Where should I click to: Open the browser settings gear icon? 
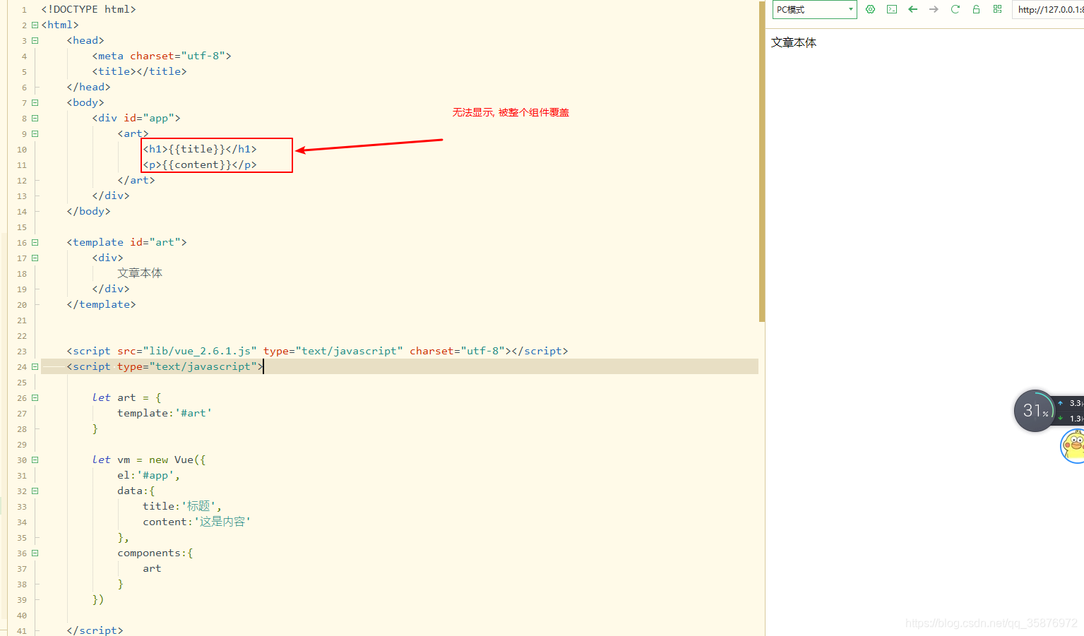coord(870,9)
